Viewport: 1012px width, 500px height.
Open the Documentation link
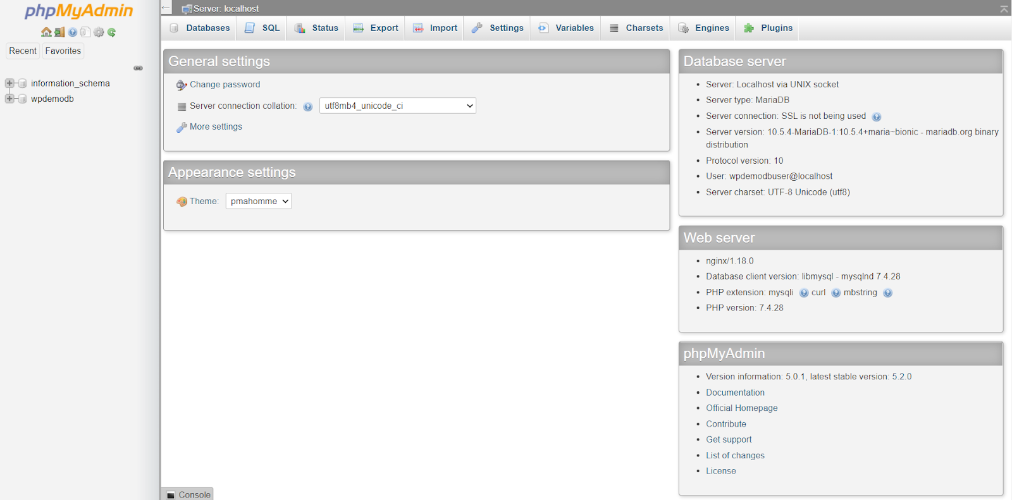tap(735, 393)
